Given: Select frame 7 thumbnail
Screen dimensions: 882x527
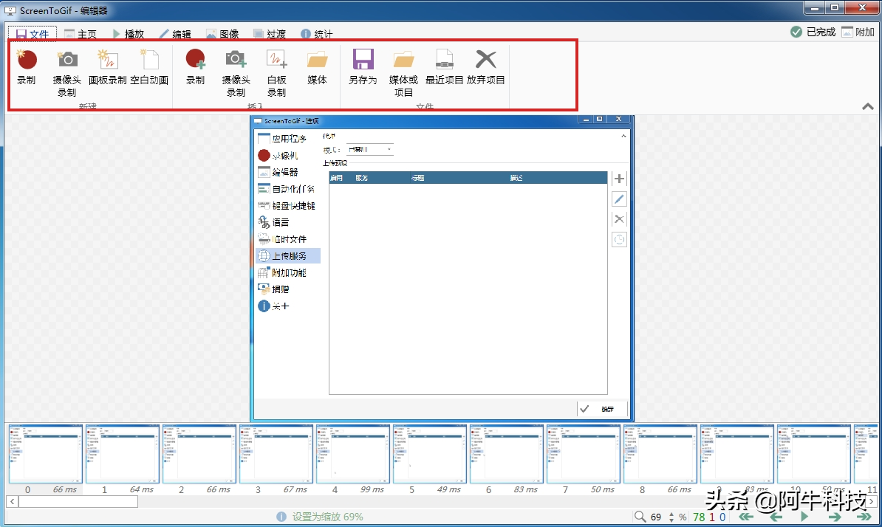Looking at the screenshot, I should click(x=584, y=454).
